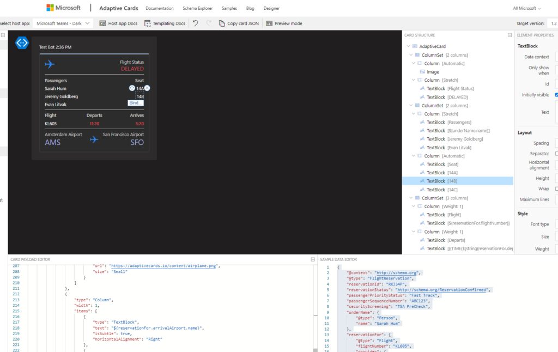Remove the 14A element with X button

147,88
